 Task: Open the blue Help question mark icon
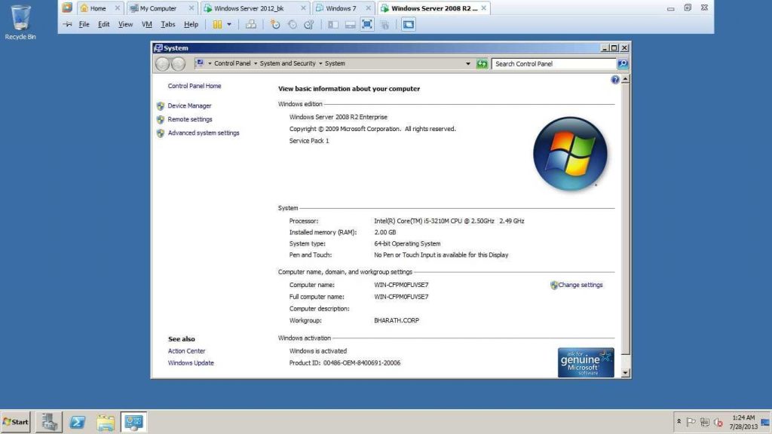click(615, 80)
